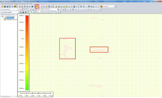The width and height of the screenshot is (162, 98).
Task: Select the Feature Info tool icon
Action: (49, 6)
